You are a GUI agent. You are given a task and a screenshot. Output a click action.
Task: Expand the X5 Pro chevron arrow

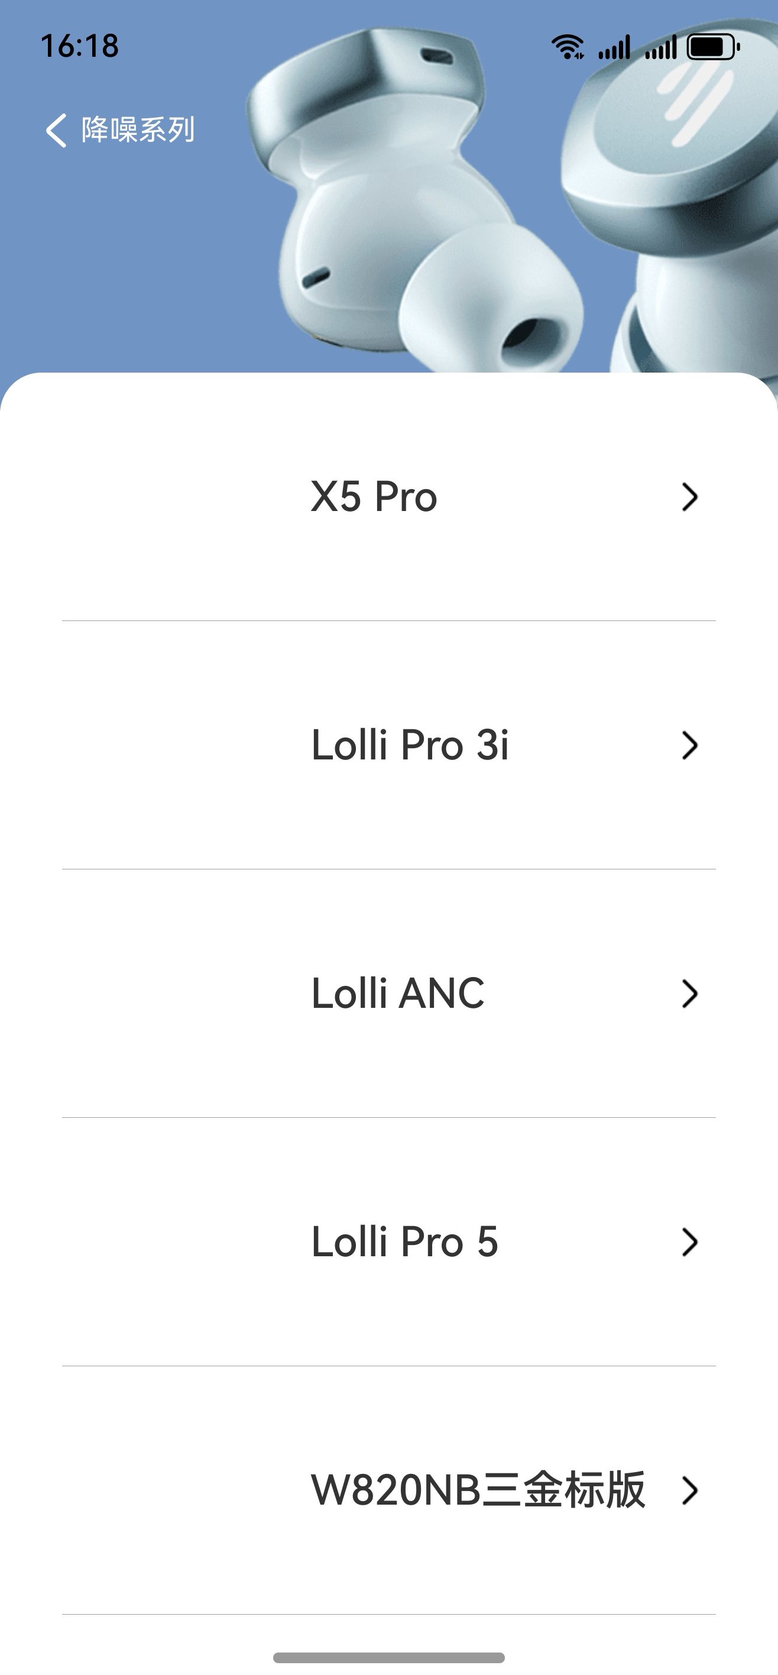(689, 497)
